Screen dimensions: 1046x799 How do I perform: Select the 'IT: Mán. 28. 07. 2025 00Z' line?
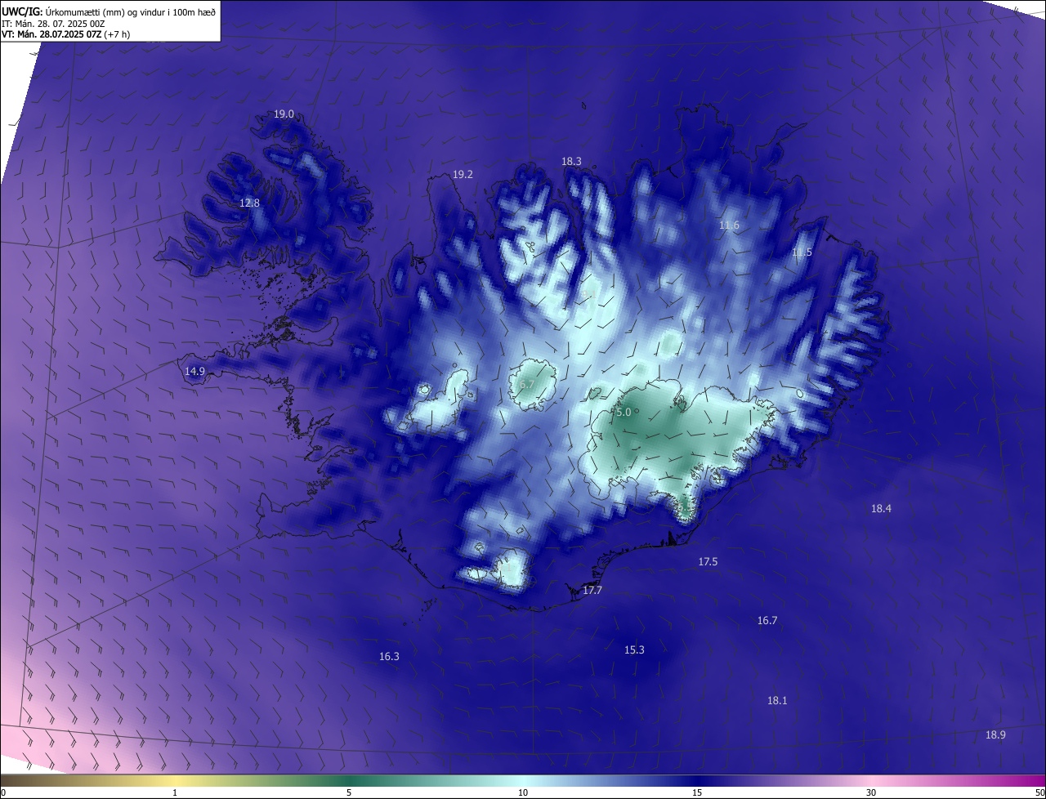[x=53, y=24]
